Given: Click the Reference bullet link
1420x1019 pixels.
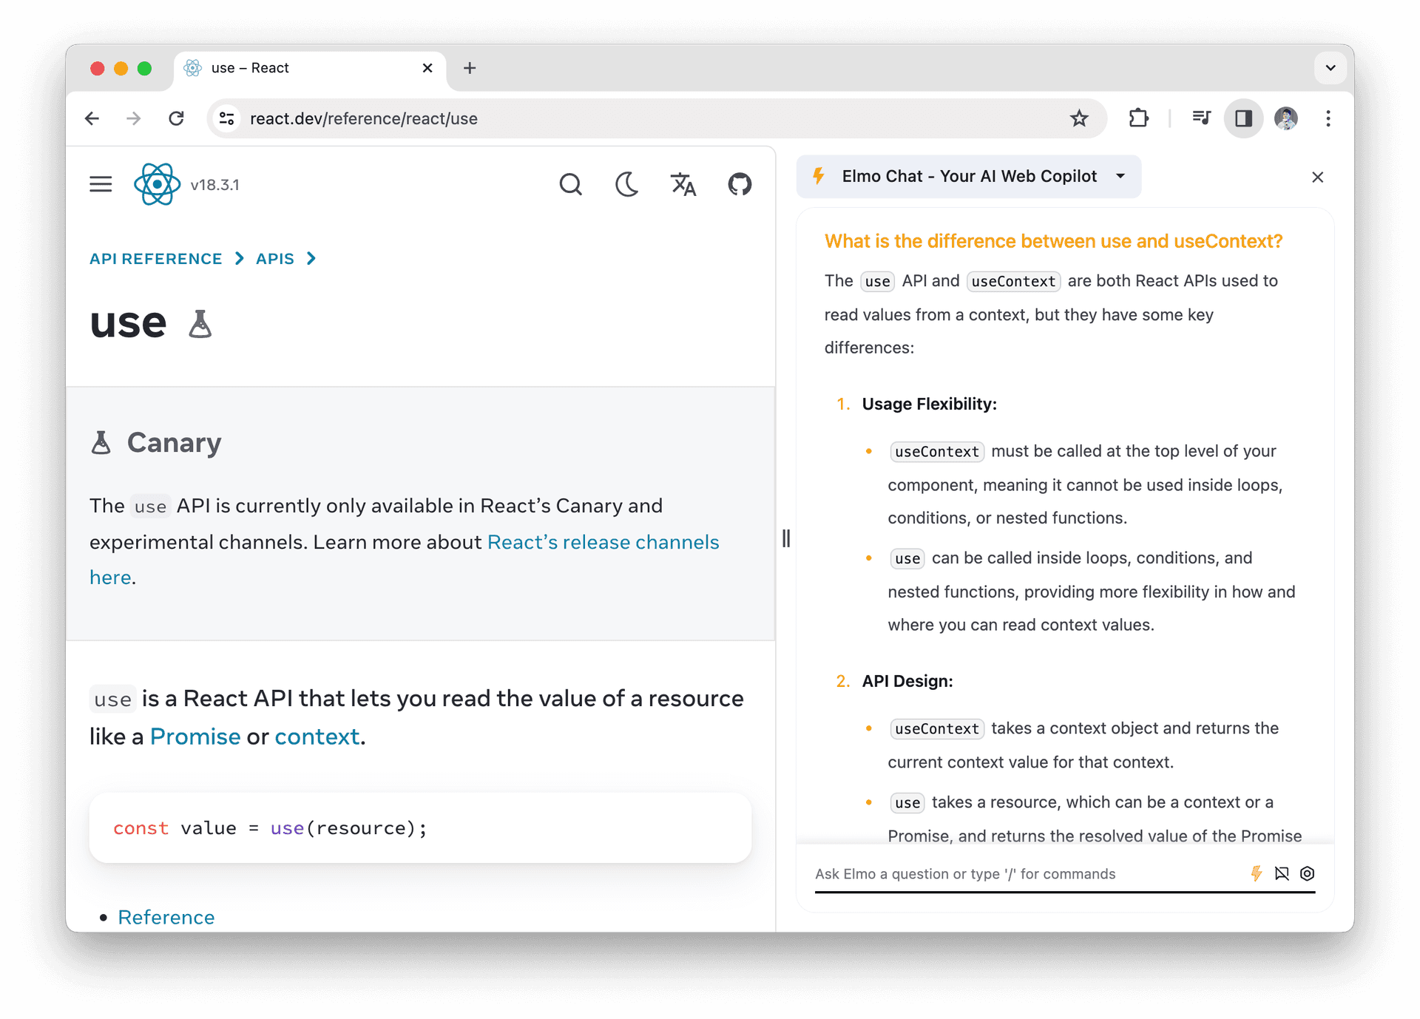Looking at the screenshot, I should [166, 917].
